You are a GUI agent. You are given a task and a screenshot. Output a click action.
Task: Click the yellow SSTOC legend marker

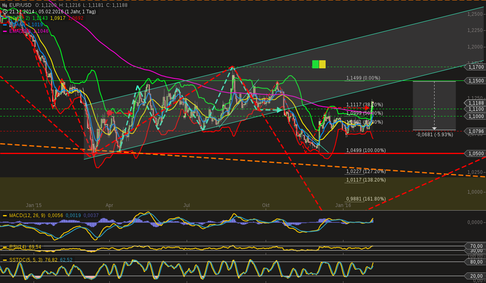5,260
